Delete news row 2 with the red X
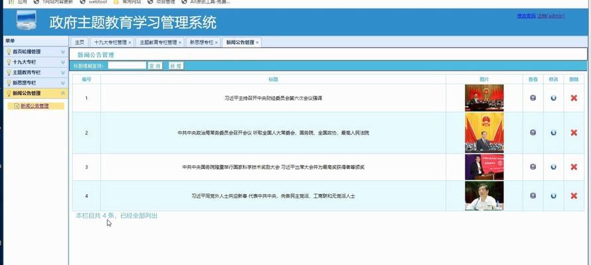The image size is (591, 265). click(x=574, y=132)
